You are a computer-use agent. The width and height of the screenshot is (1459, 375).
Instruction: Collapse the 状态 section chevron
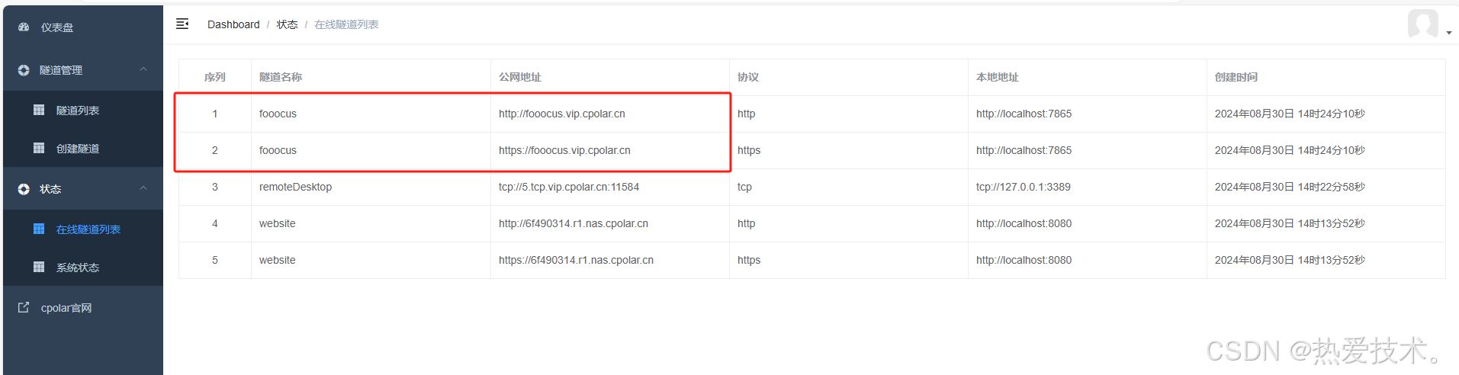coord(143,188)
